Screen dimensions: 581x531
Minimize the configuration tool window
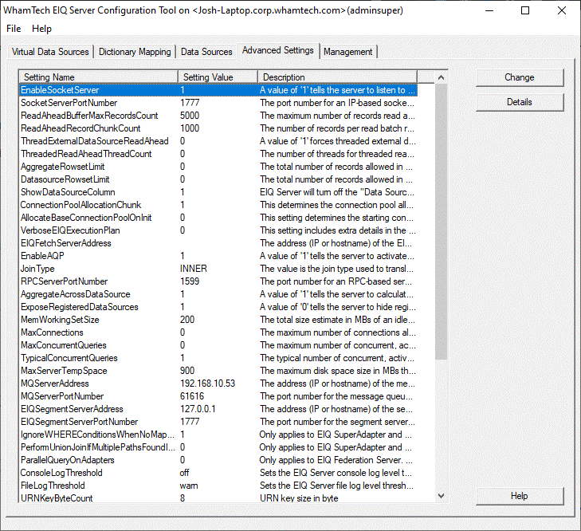pyautogui.click(x=489, y=10)
